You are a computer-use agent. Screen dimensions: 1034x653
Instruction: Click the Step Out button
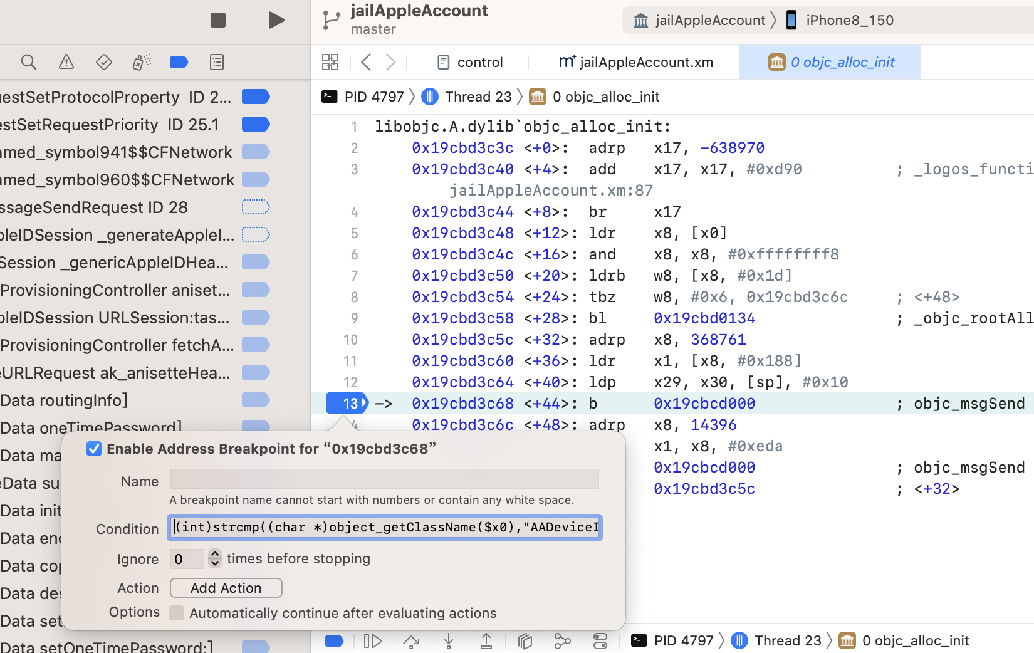pos(486,640)
